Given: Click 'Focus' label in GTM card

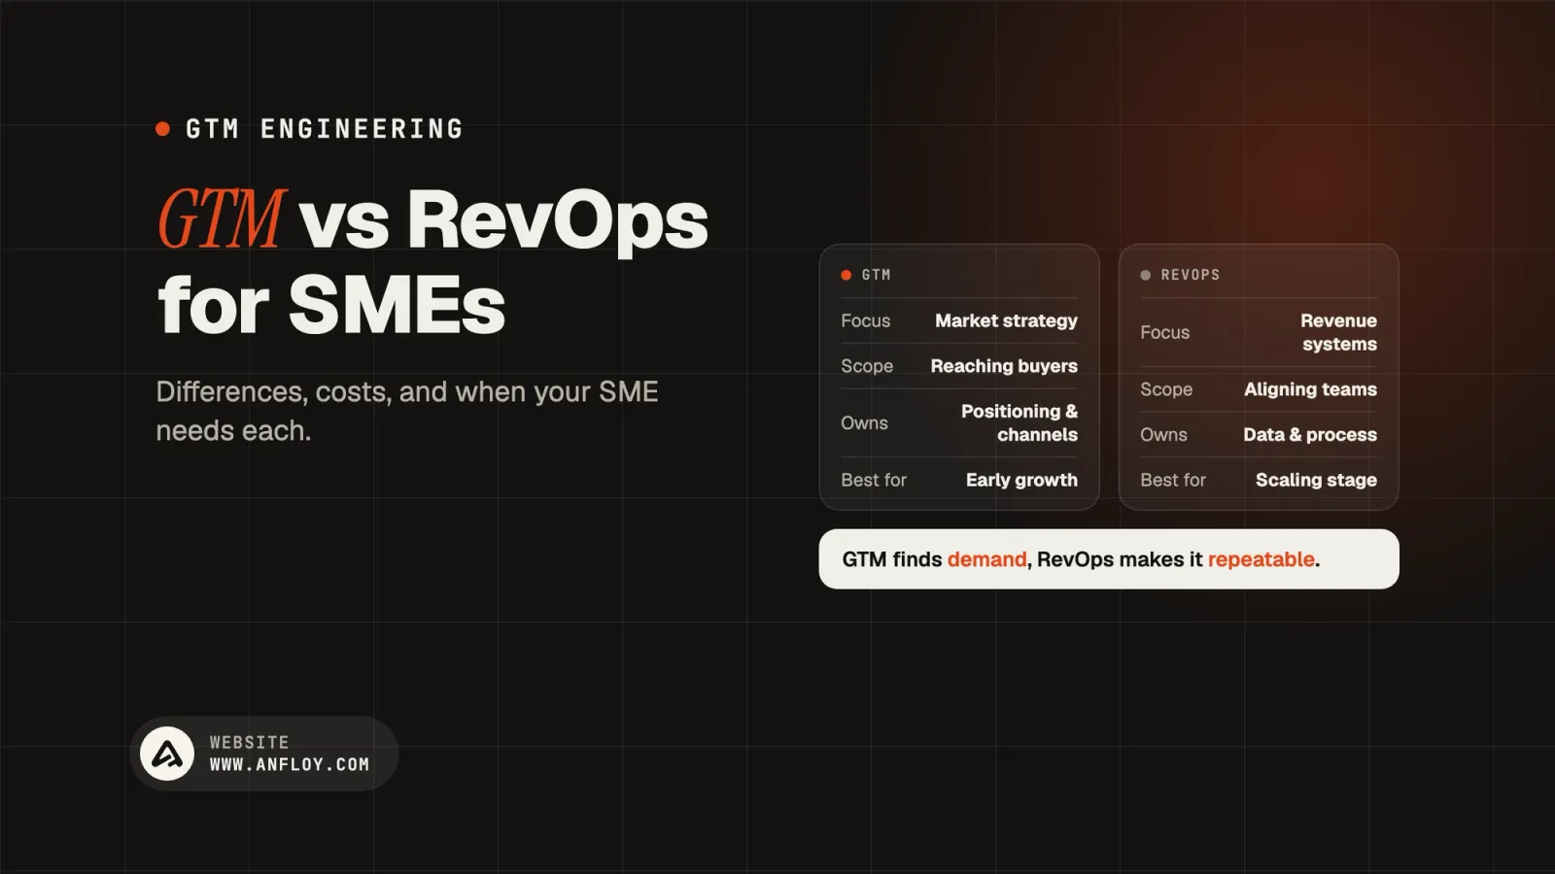Looking at the screenshot, I should tap(866, 320).
